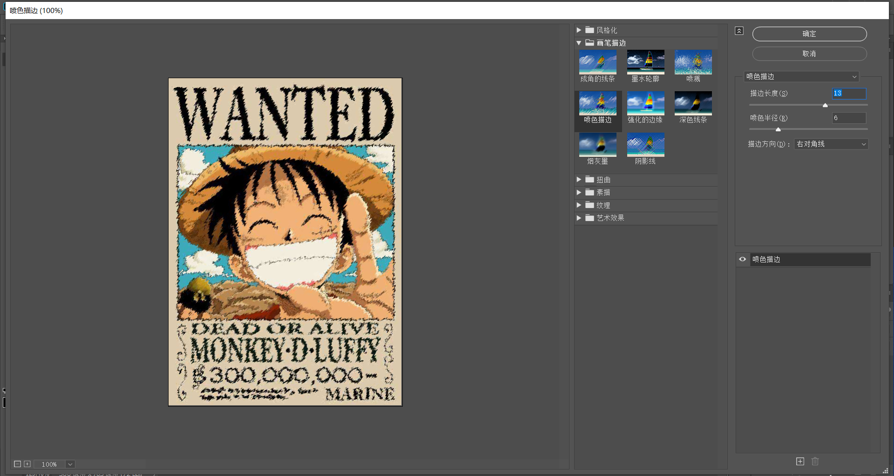The width and height of the screenshot is (894, 476).
Task: Expand the 纹理 filter folder
Action: click(x=579, y=205)
